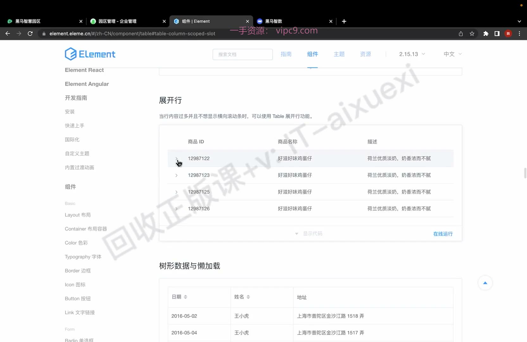
Task: Open the Chrome extensions puzzle icon
Action: [486, 34]
